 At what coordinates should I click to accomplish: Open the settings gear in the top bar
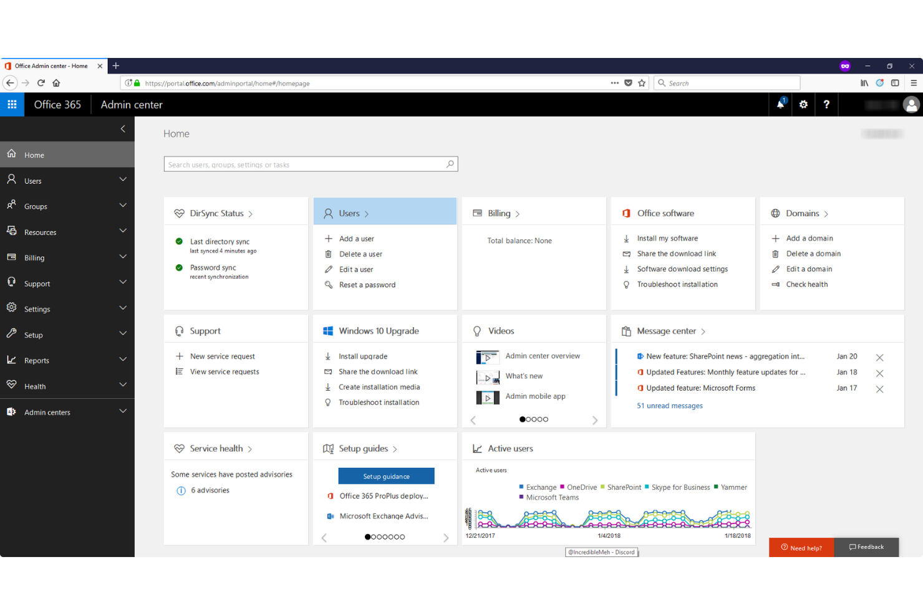tap(803, 104)
